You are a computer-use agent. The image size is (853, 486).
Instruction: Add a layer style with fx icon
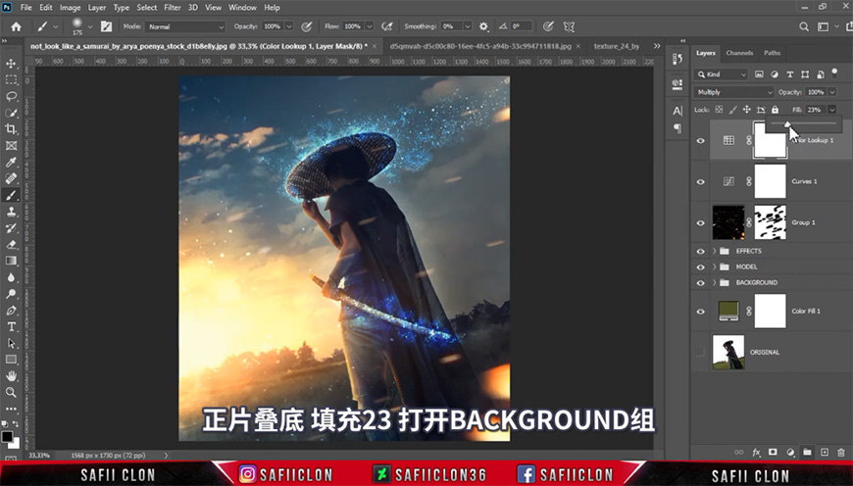[756, 453]
